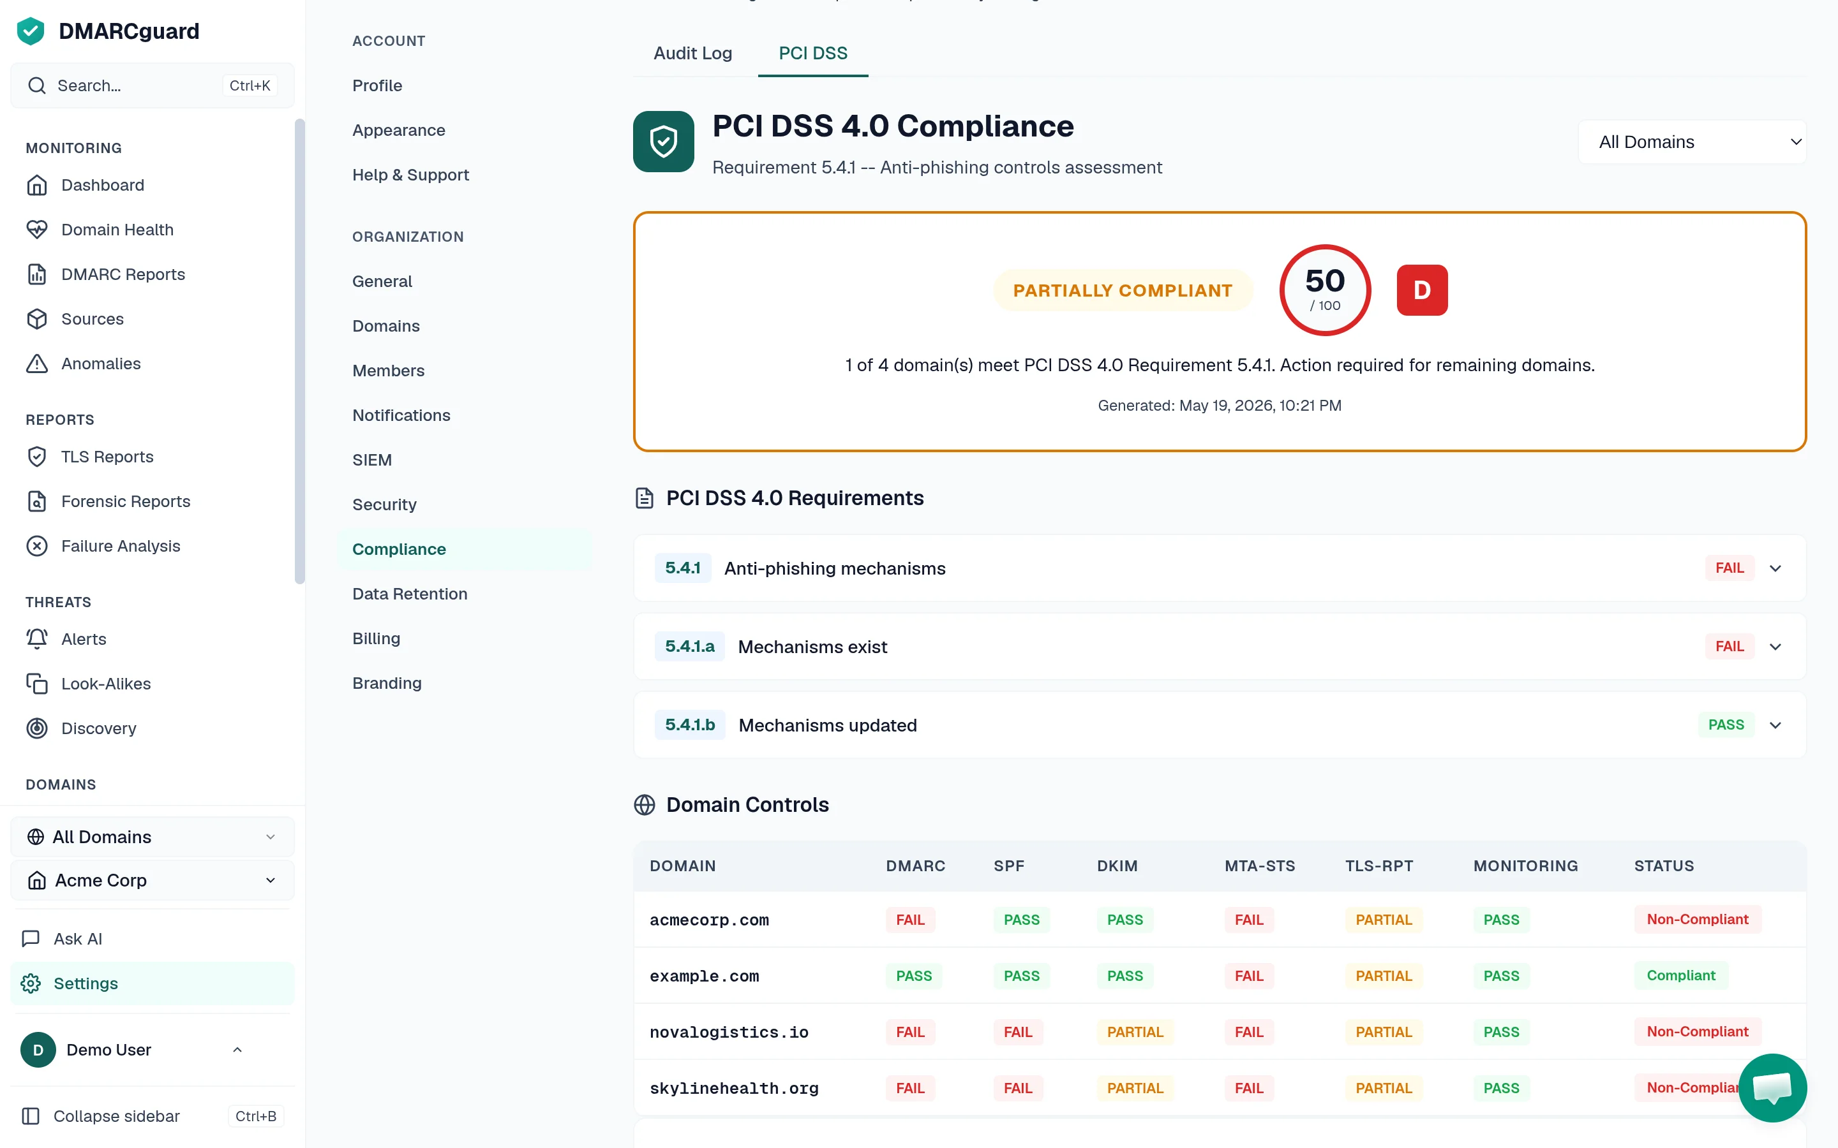Click the Alerts bell icon
Image resolution: width=1838 pixels, height=1148 pixels.
point(36,638)
